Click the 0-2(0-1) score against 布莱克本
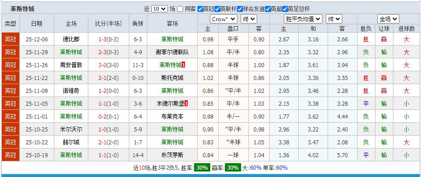421x177 pixels. click(x=109, y=117)
